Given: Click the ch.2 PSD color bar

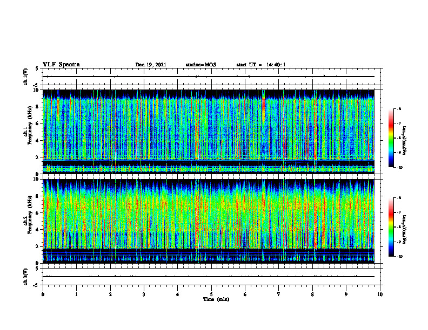Looking at the screenshot, I should [x=391, y=227].
